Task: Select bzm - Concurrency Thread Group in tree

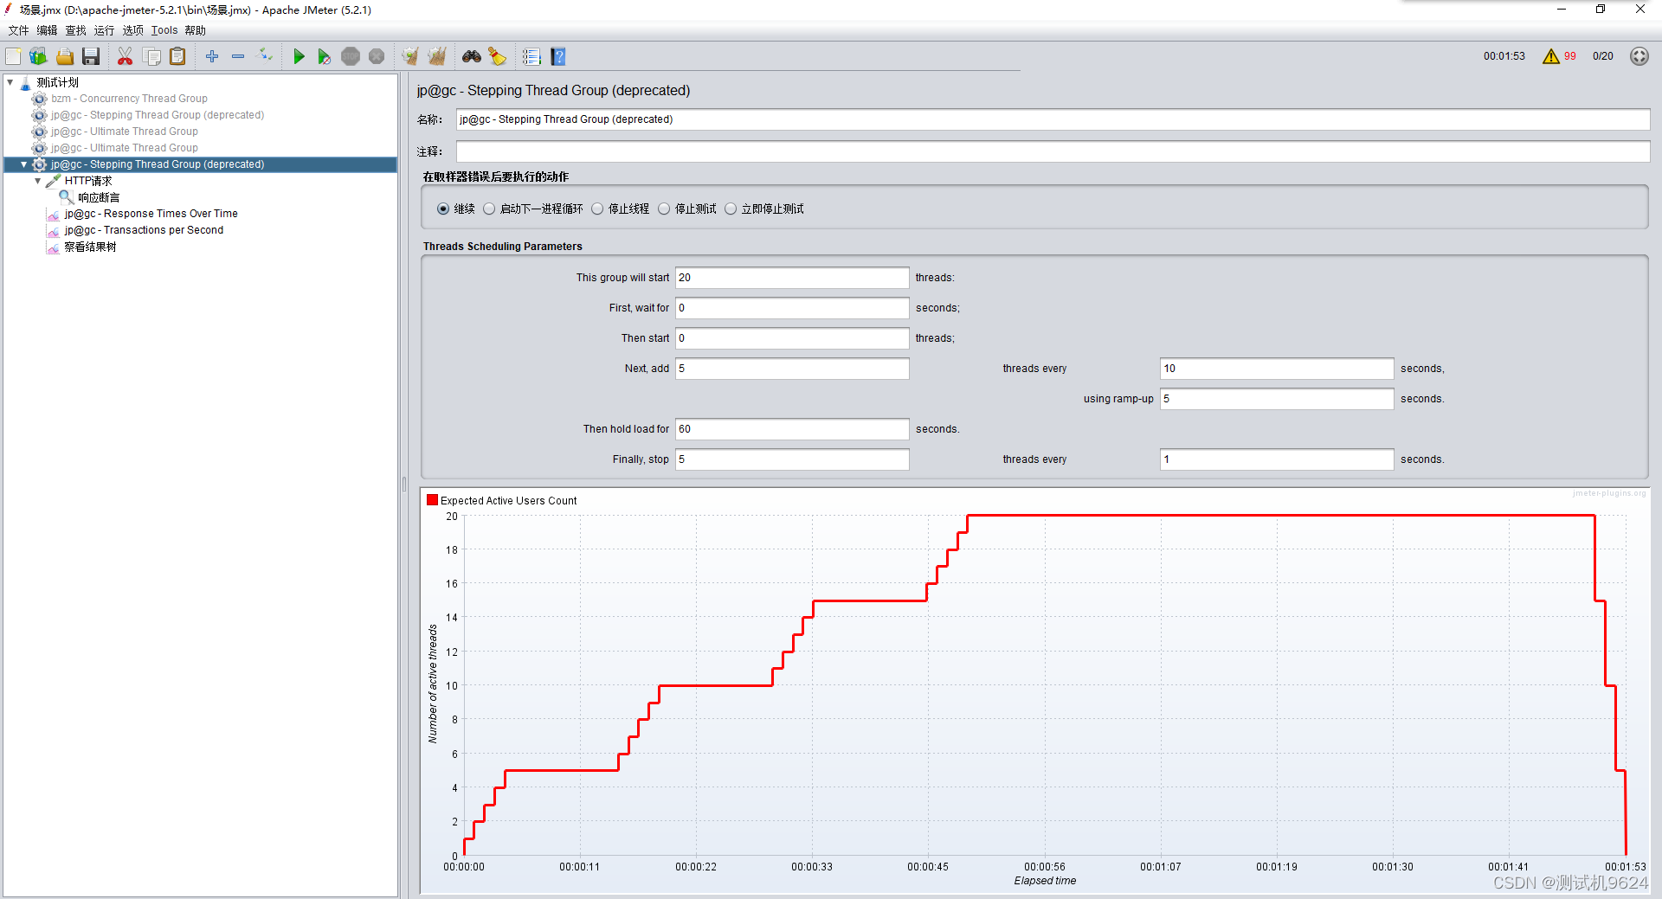Action: coord(129,99)
